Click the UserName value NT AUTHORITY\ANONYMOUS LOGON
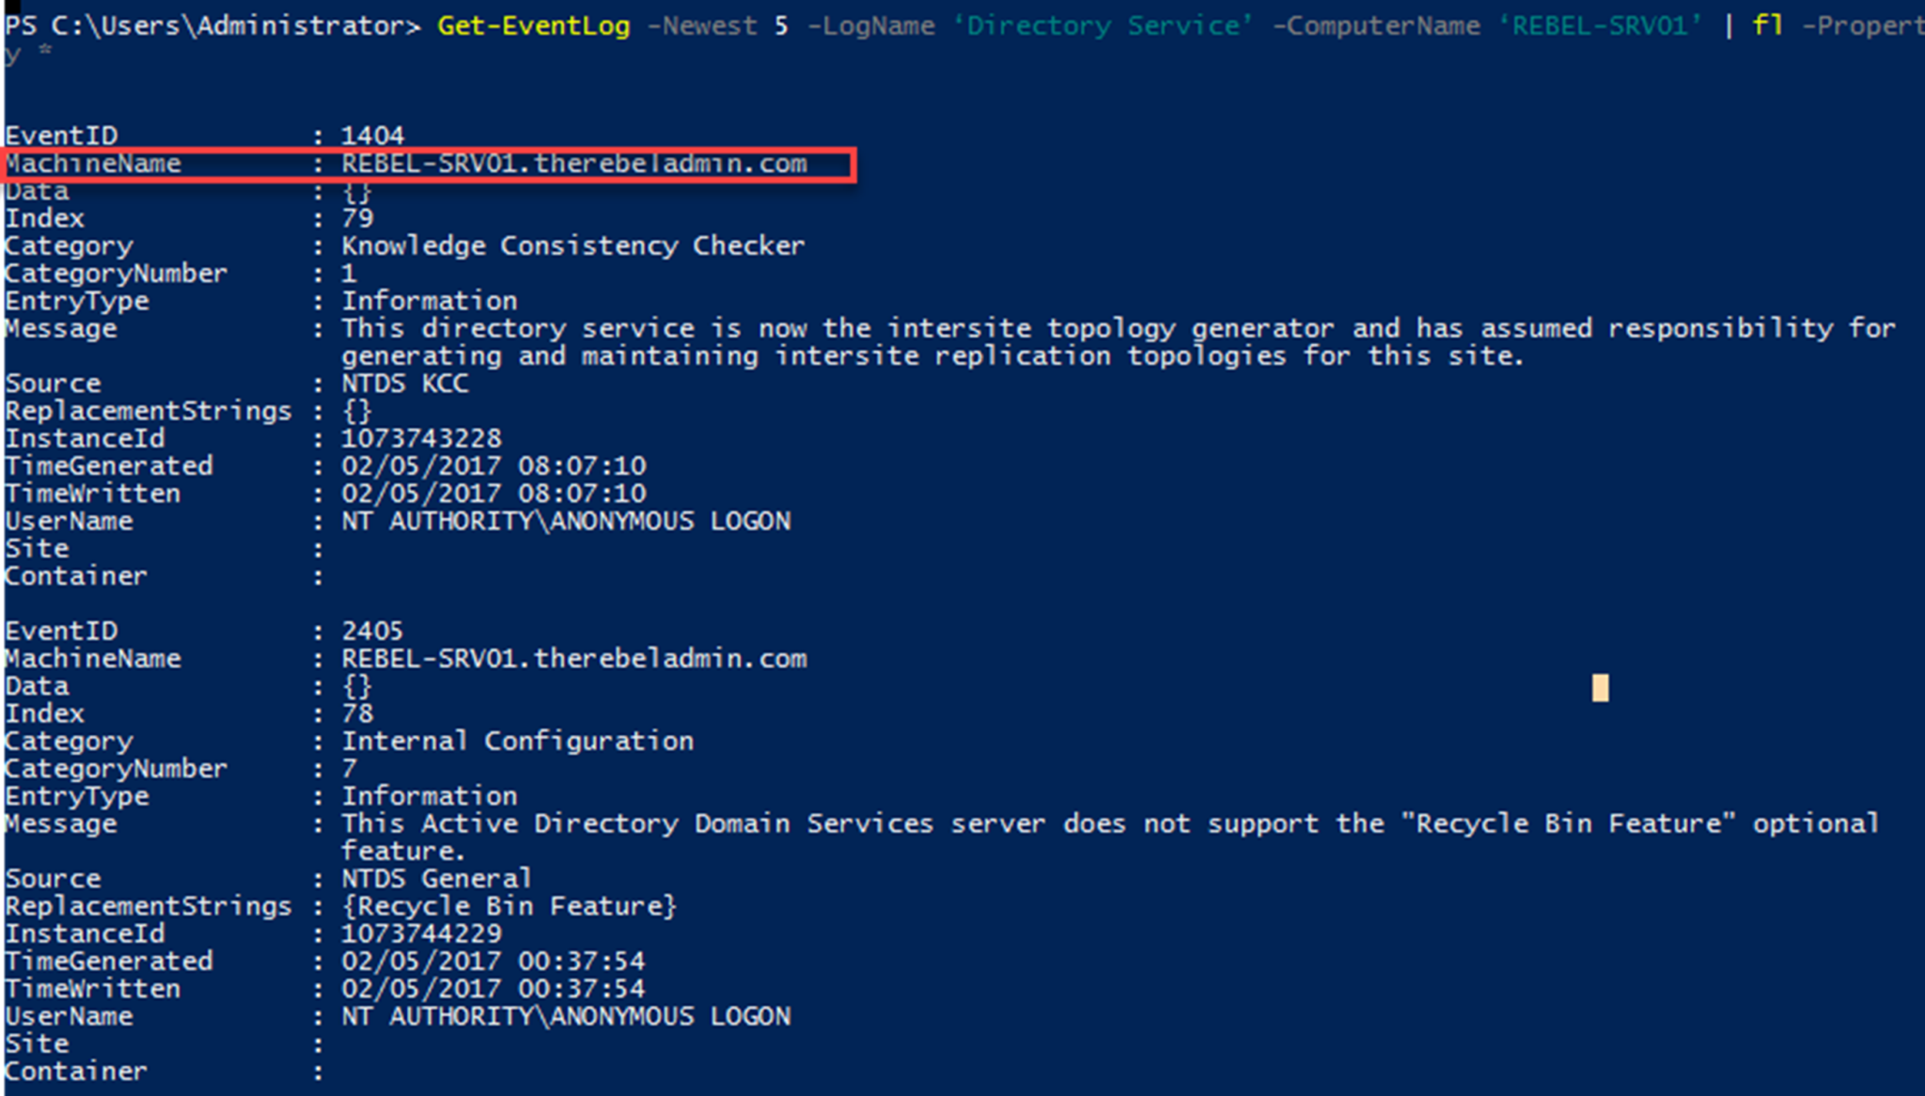This screenshot has width=1925, height=1096. coord(567,521)
